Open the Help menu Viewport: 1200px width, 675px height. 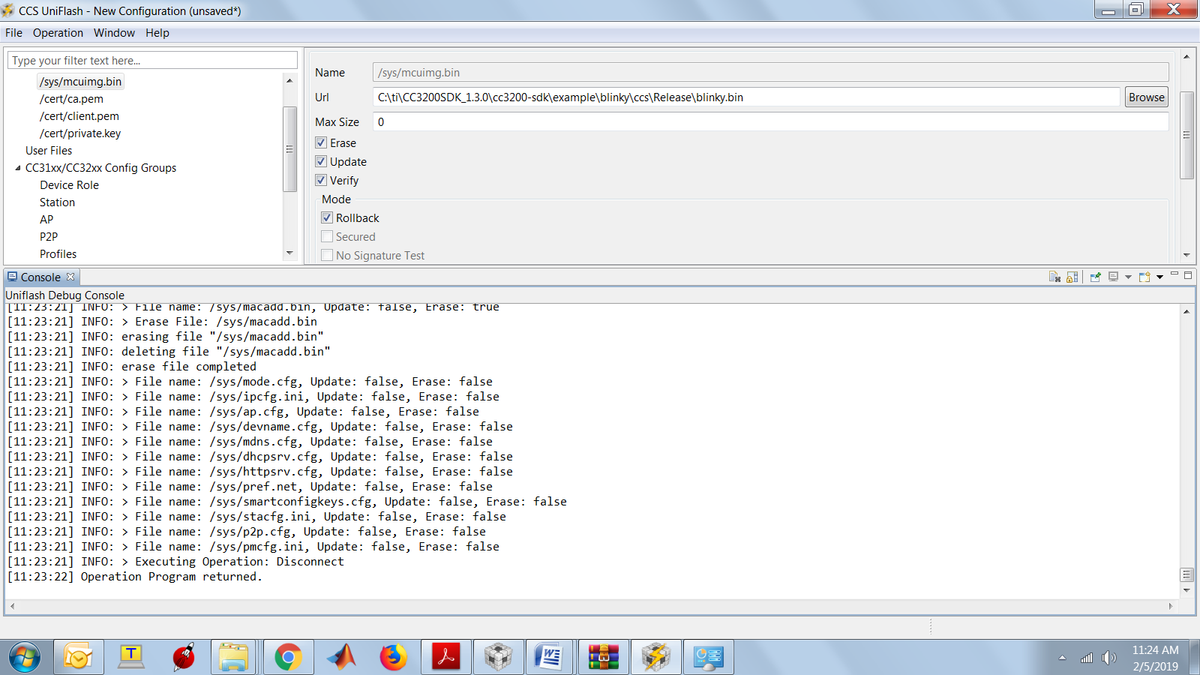click(157, 33)
